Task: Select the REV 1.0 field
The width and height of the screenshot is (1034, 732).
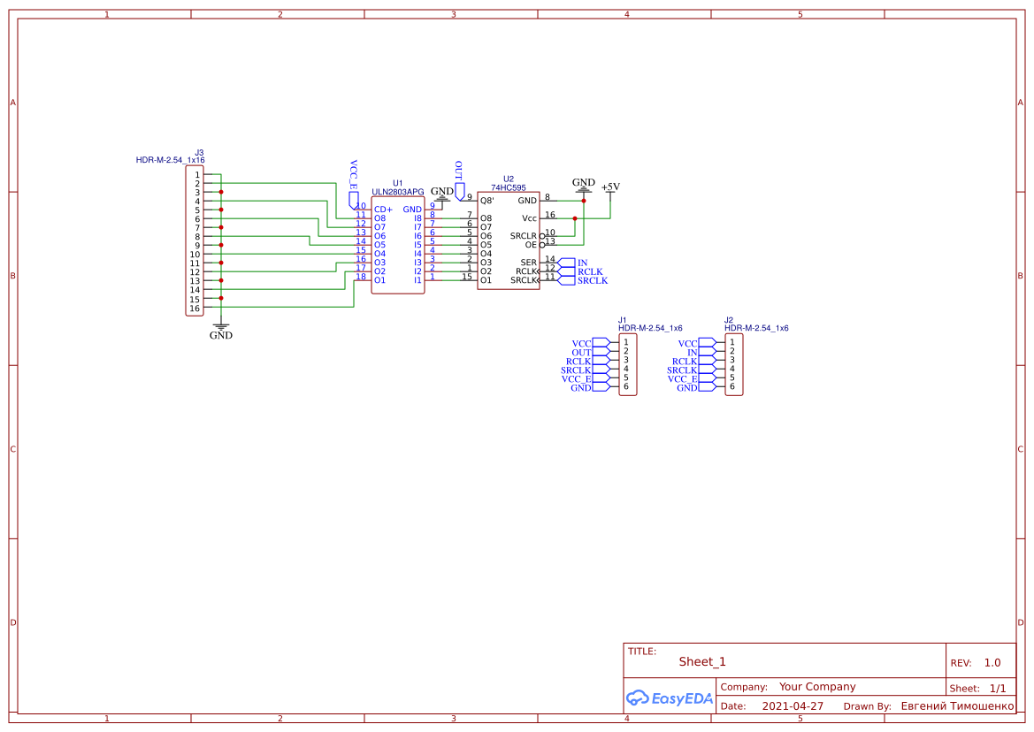Action: point(976,663)
